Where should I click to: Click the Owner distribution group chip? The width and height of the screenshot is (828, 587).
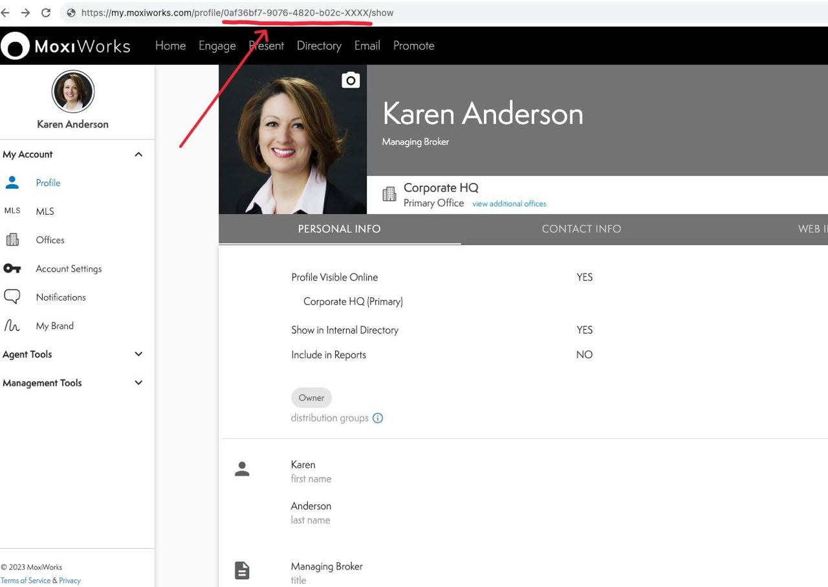(311, 398)
